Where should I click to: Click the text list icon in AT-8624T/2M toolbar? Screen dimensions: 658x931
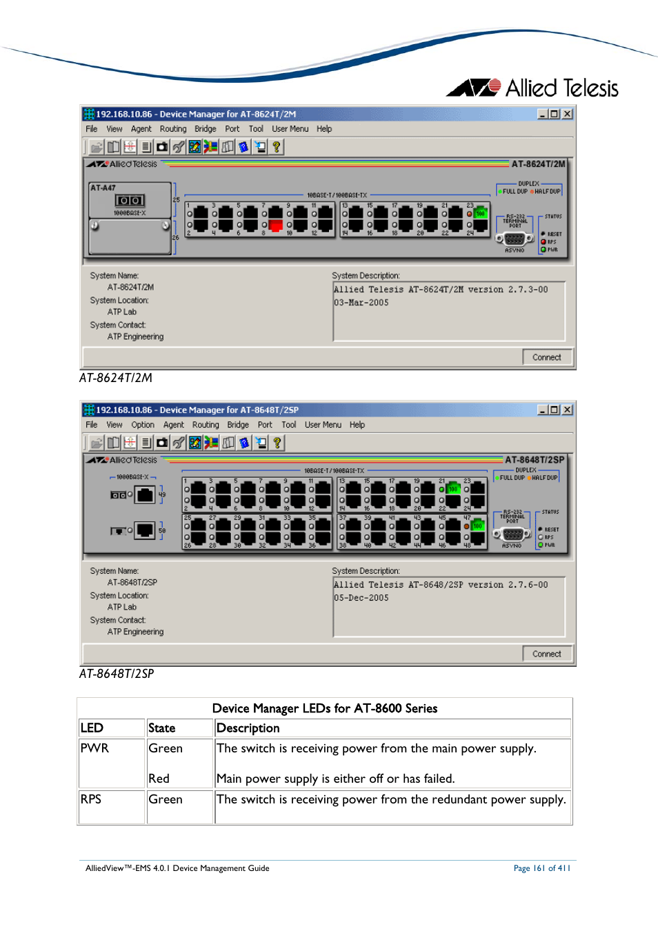[x=146, y=147]
